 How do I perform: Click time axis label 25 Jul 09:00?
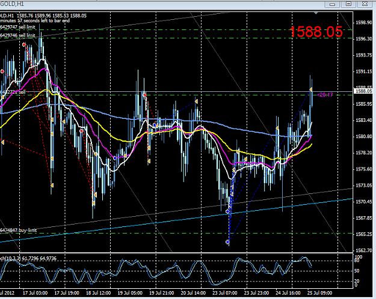coord(319,293)
